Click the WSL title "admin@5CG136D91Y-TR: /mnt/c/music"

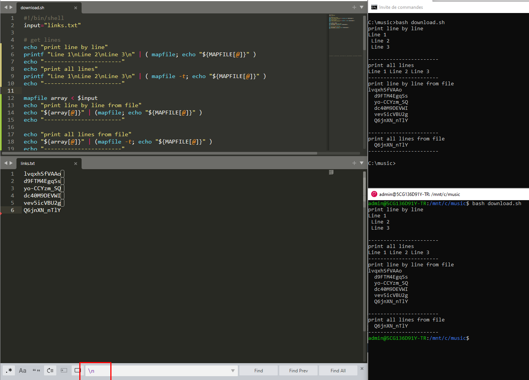pos(419,194)
